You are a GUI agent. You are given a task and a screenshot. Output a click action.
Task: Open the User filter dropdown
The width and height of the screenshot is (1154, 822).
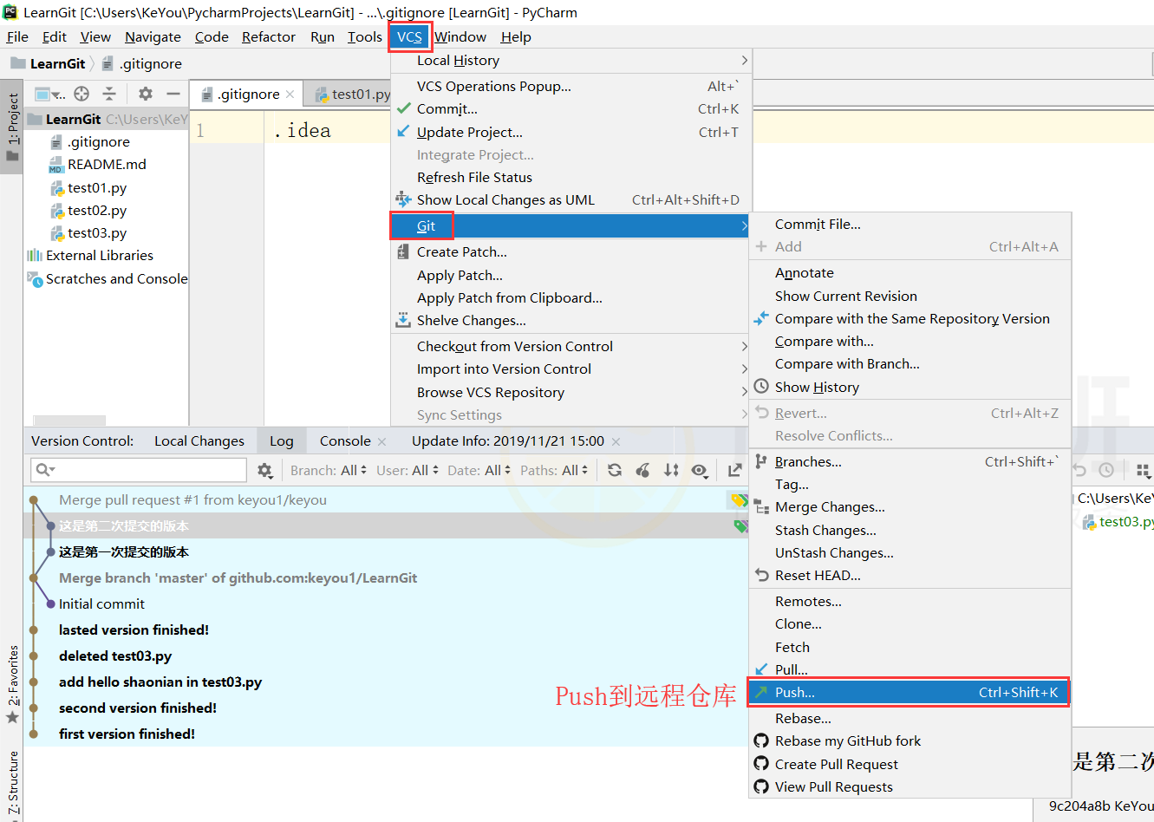[x=407, y=470]
